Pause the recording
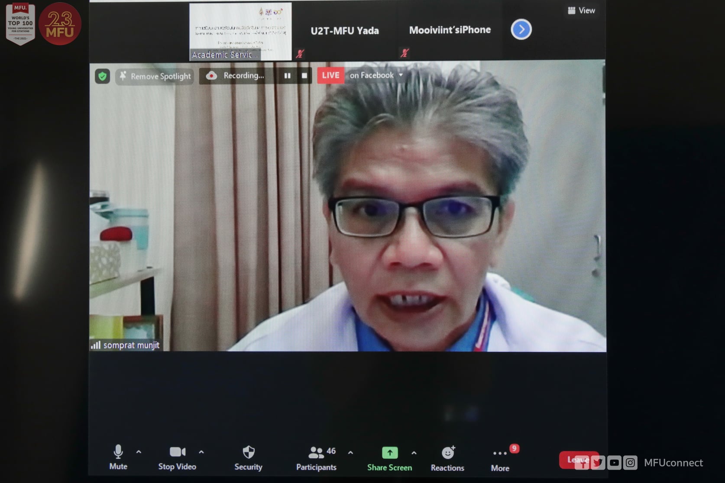 click(x=287, y=76)
